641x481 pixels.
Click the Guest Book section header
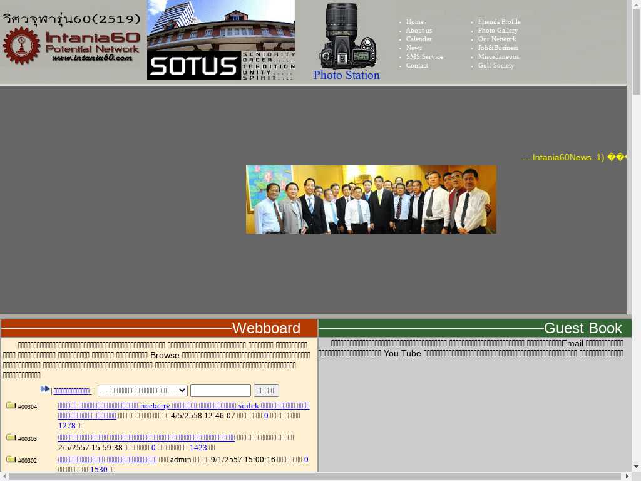click(475, 328)
